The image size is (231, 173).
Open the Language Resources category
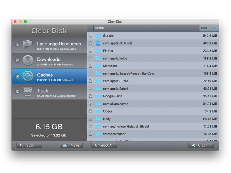click(49, 45)
